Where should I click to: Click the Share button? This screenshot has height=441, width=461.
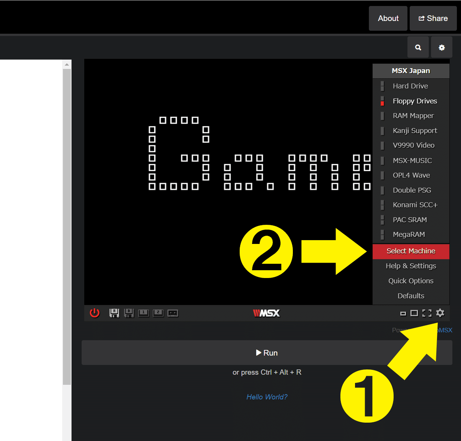[x=433, y=18]
